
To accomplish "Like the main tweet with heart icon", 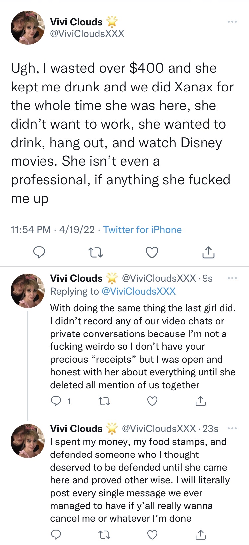I will 152,252.
